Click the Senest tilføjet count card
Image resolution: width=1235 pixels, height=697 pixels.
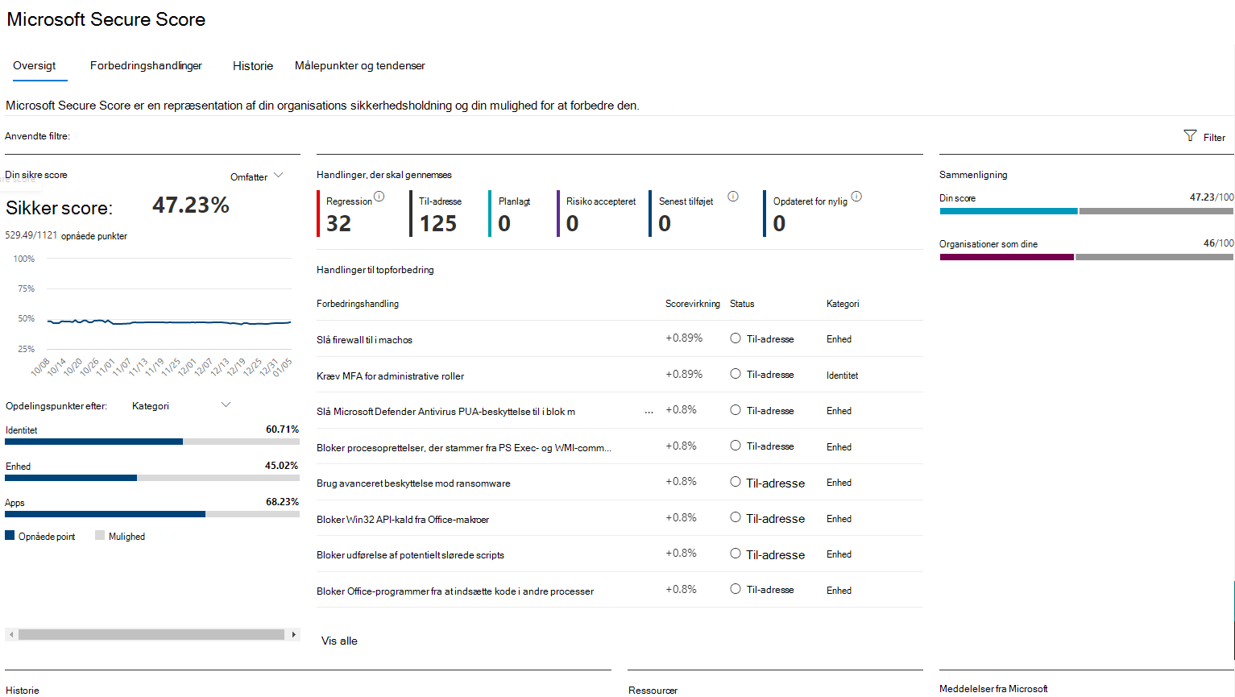tap(694, 214)
